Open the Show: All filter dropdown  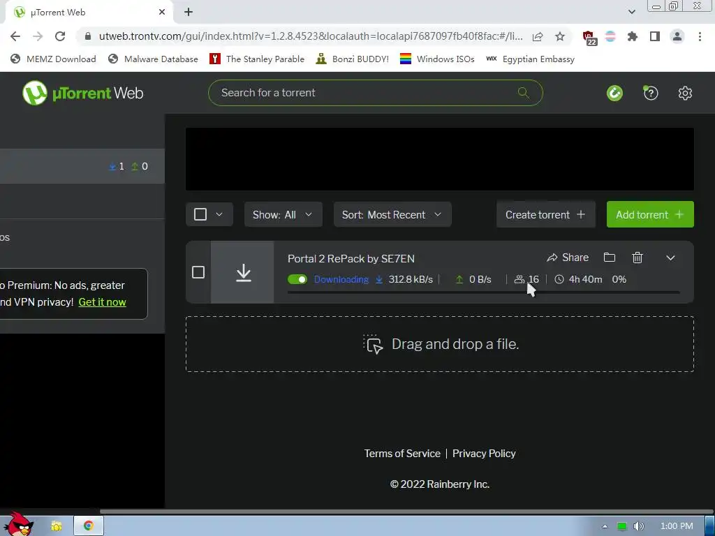pyautogui.click(x=283, y=214)
